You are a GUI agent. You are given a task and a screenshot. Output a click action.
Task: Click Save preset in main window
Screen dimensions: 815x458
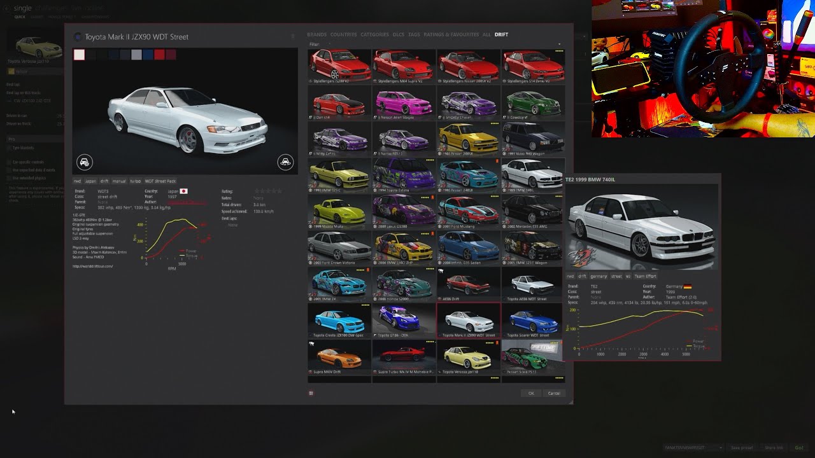coord(742,448)
